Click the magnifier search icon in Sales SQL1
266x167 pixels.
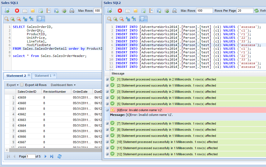click(6, 19)
